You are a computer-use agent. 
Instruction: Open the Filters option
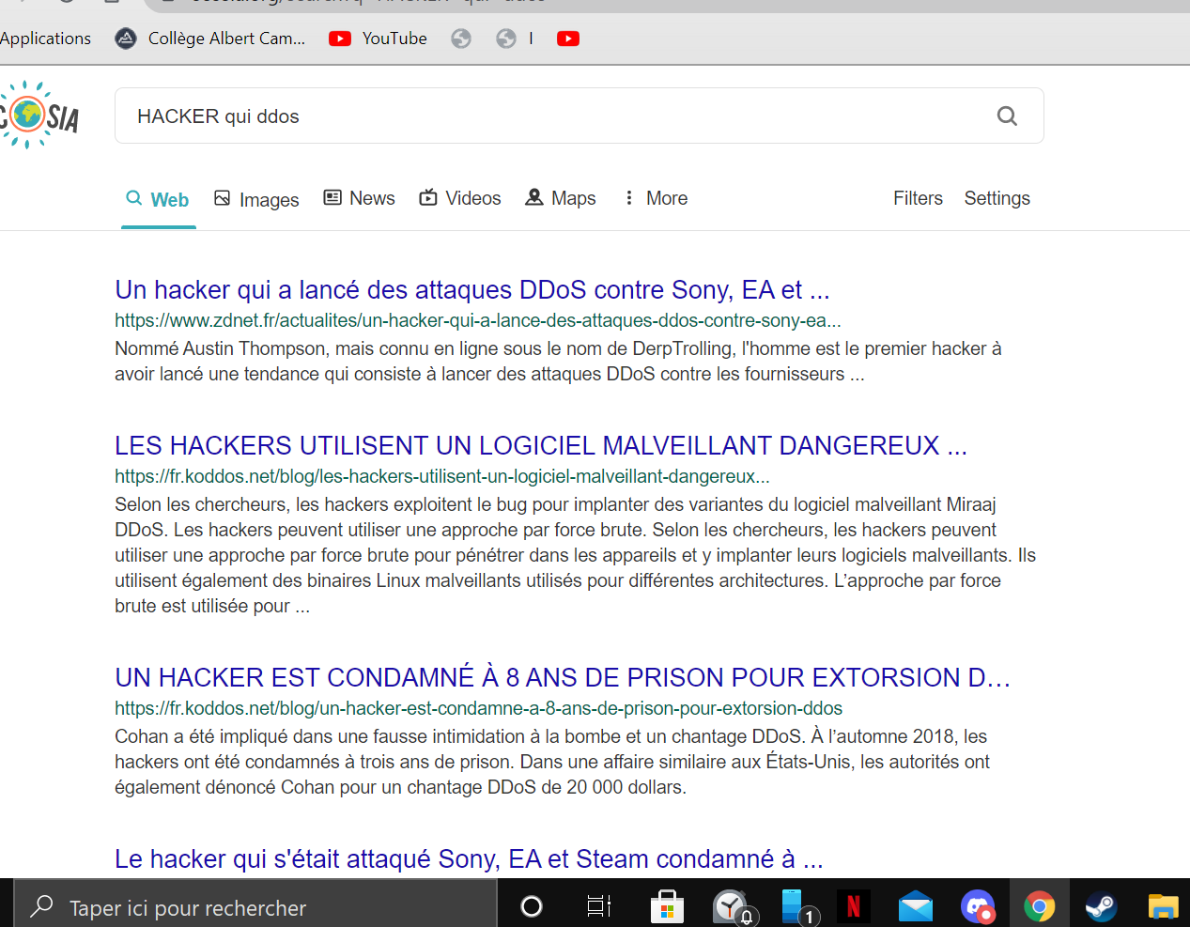coord(918,198)
